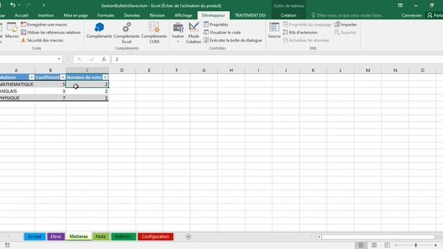
Task: Open the Révision tab
Action: click(157, 15)
